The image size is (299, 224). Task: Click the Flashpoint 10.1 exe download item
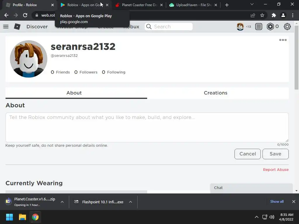tap(99, 202)
